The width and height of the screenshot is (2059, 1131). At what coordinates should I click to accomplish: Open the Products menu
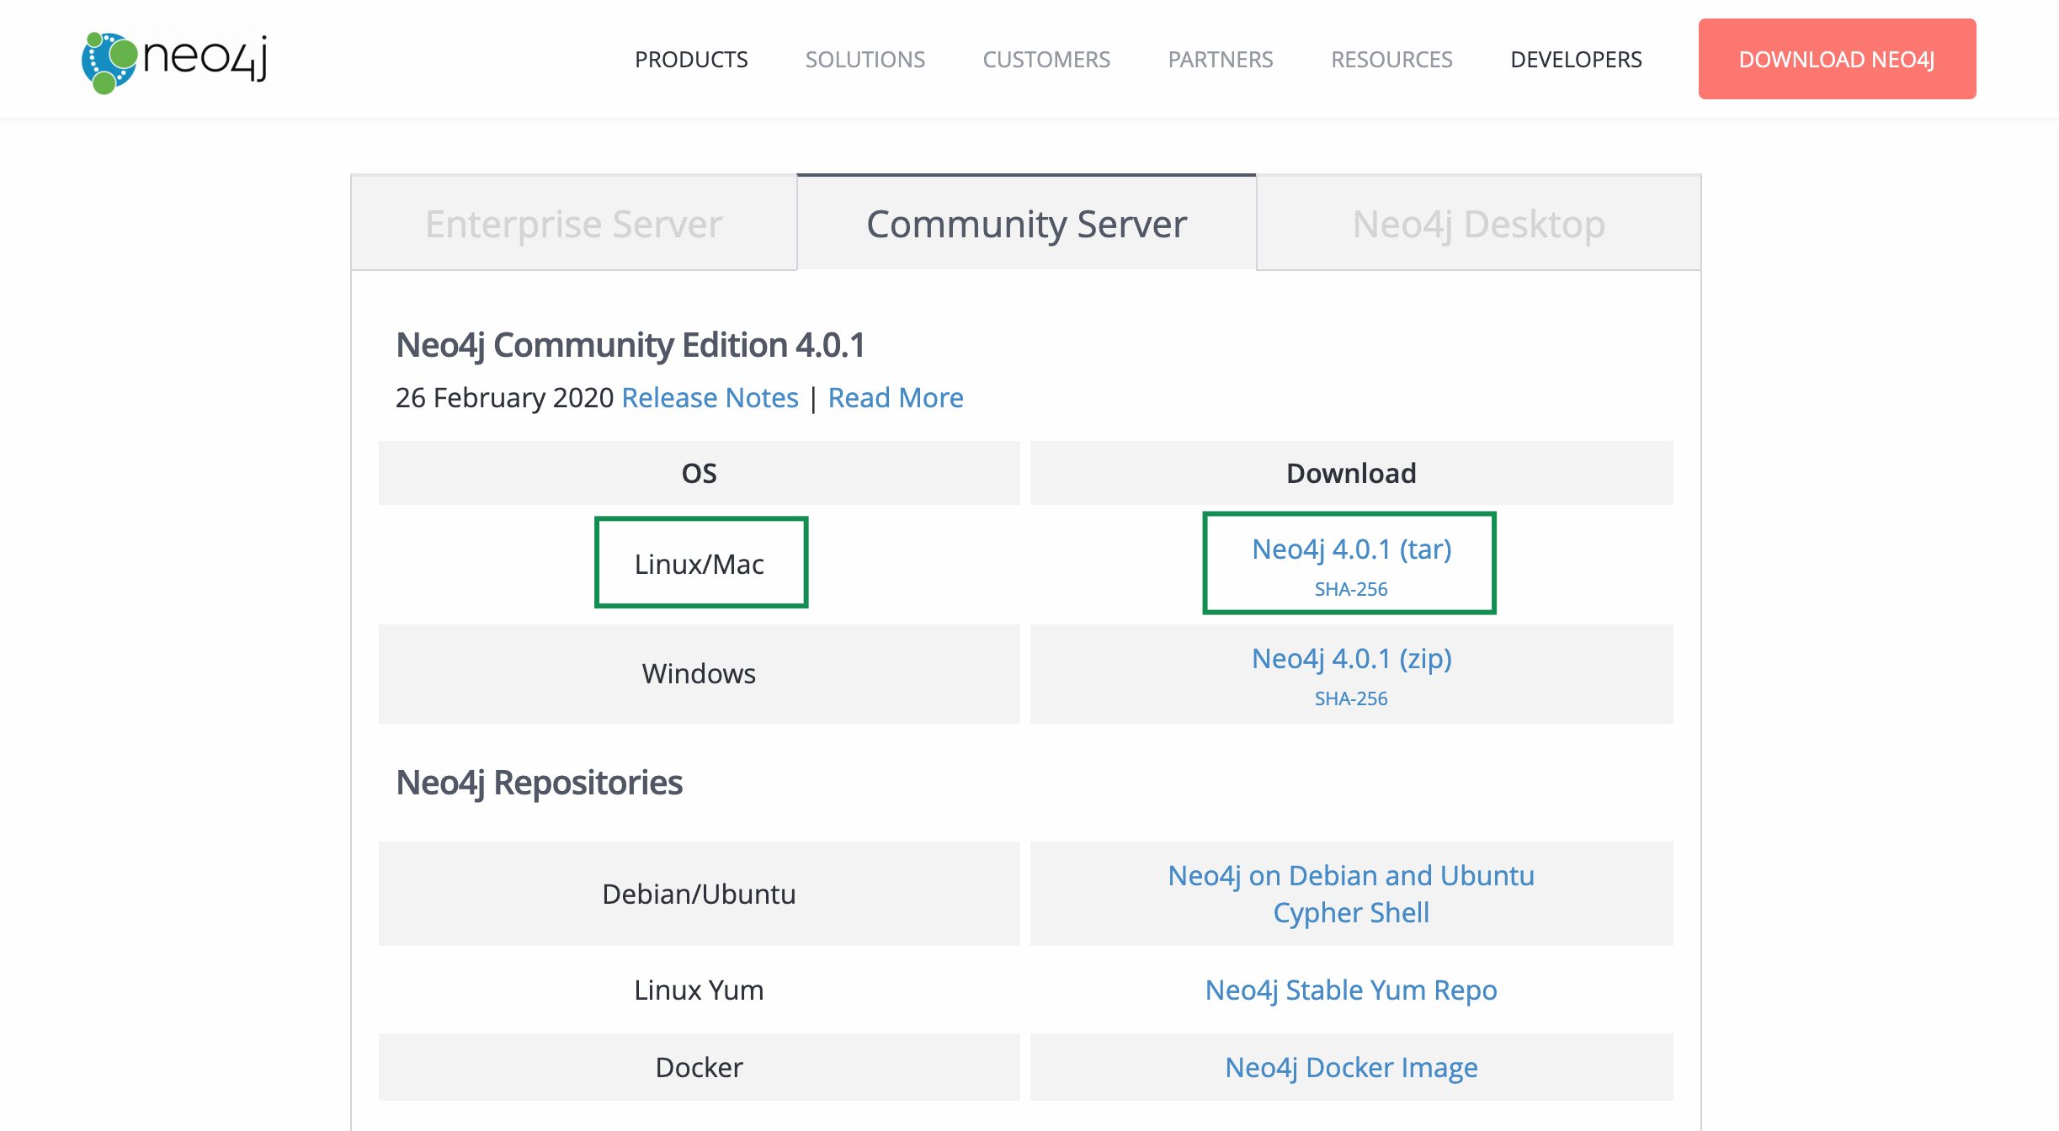pos(691,60)
